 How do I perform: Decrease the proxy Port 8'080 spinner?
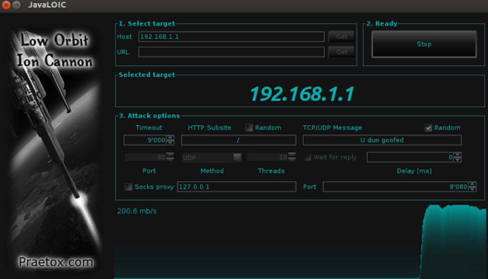pos(472,189)
